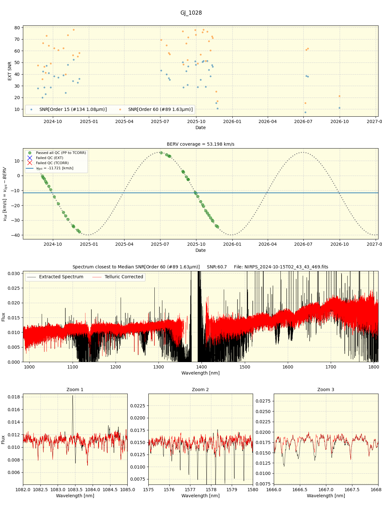Click the BERV coverage = 53.198 km/s title

pos(201,144)
